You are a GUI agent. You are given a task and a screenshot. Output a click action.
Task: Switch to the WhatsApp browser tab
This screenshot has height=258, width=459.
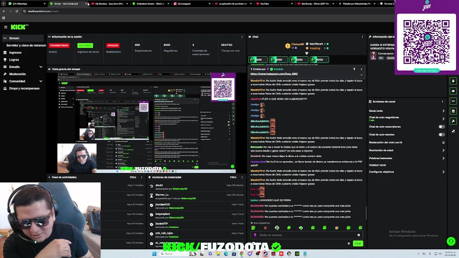27,4
